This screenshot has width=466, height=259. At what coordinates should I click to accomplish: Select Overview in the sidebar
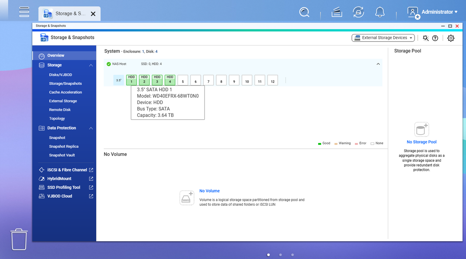[x=64, y=55]
